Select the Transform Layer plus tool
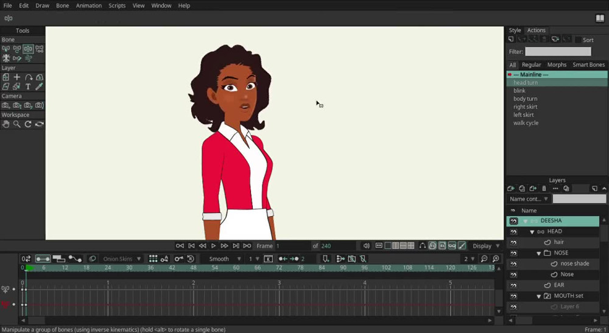Viewport: 609px width, 333px height. [16, 77]
